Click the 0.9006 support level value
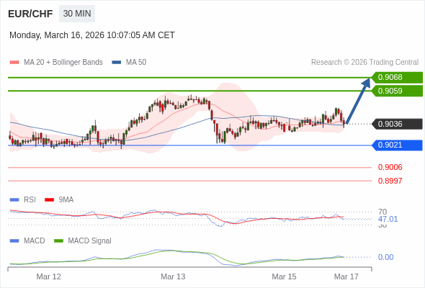 coord(390,167)
